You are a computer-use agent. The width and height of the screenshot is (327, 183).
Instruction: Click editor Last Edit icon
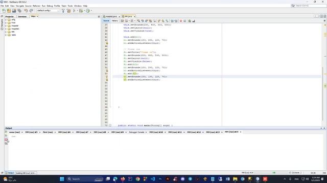coord(123,21)
